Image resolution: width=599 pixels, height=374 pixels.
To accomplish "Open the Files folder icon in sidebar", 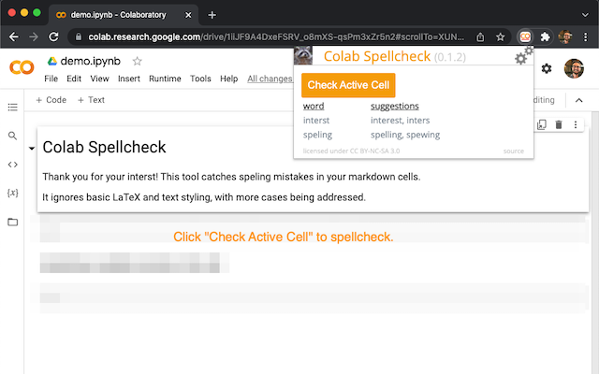I will tap(12, 222).
